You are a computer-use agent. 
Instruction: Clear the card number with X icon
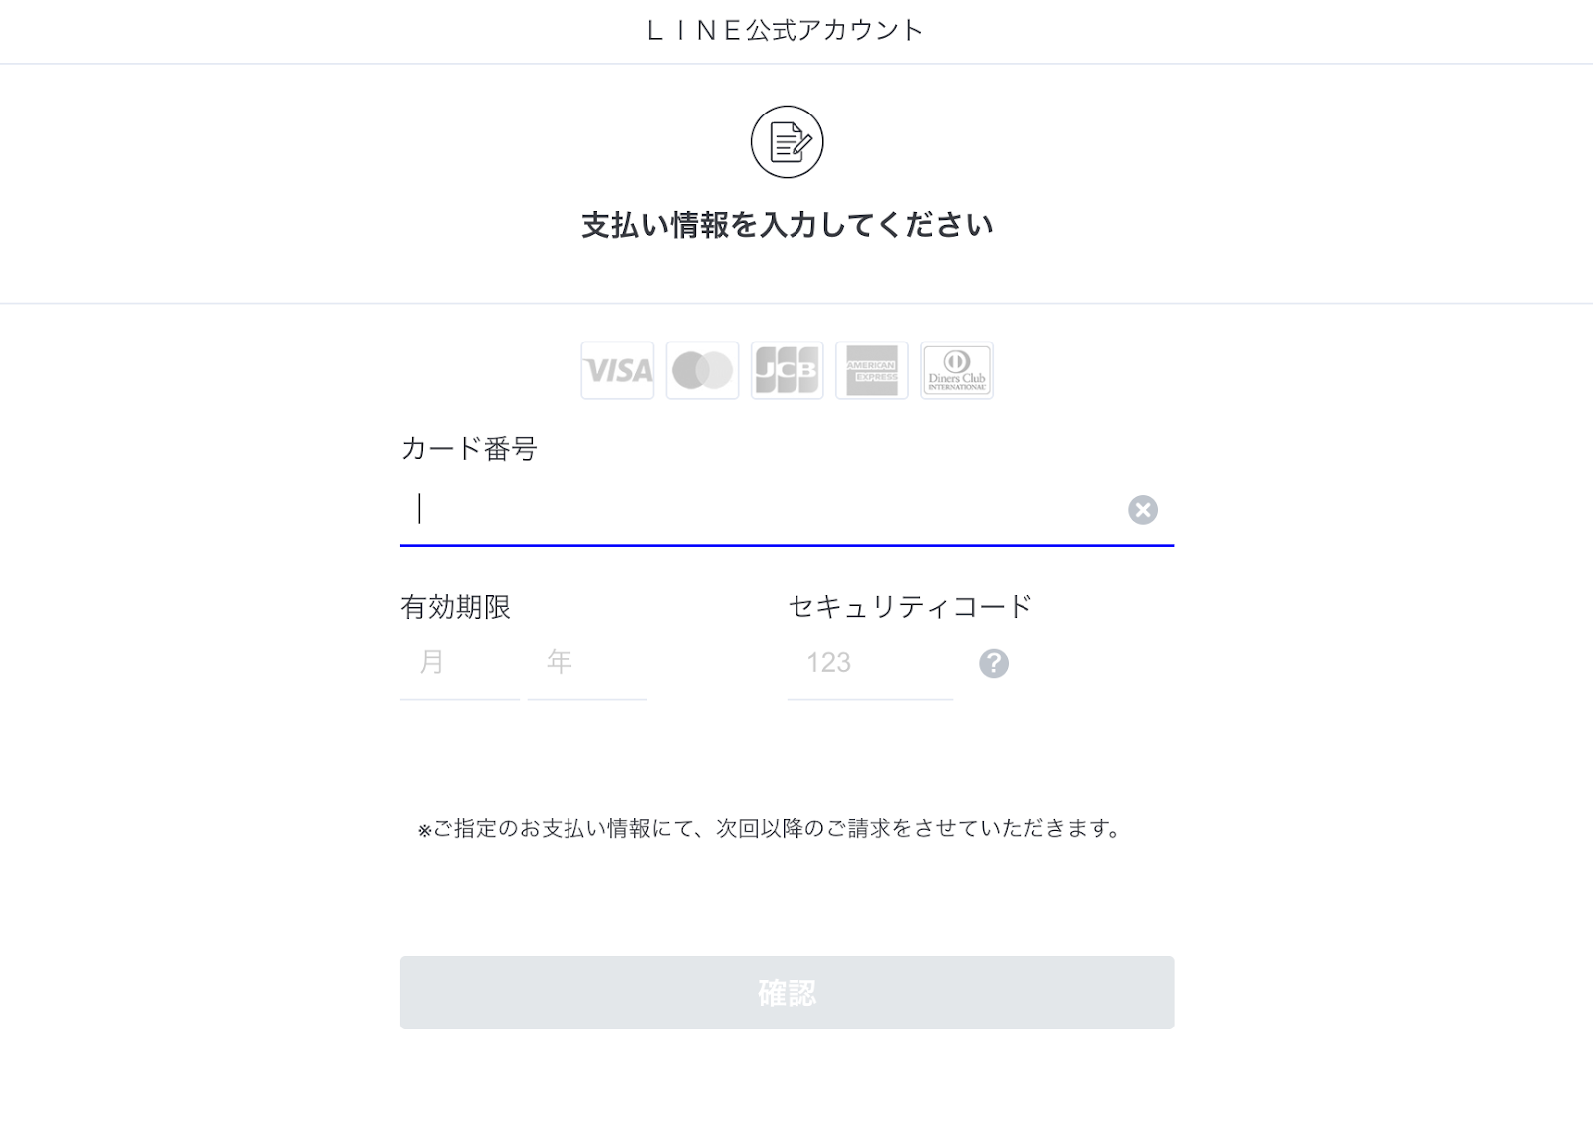(x=1143, y=510)
